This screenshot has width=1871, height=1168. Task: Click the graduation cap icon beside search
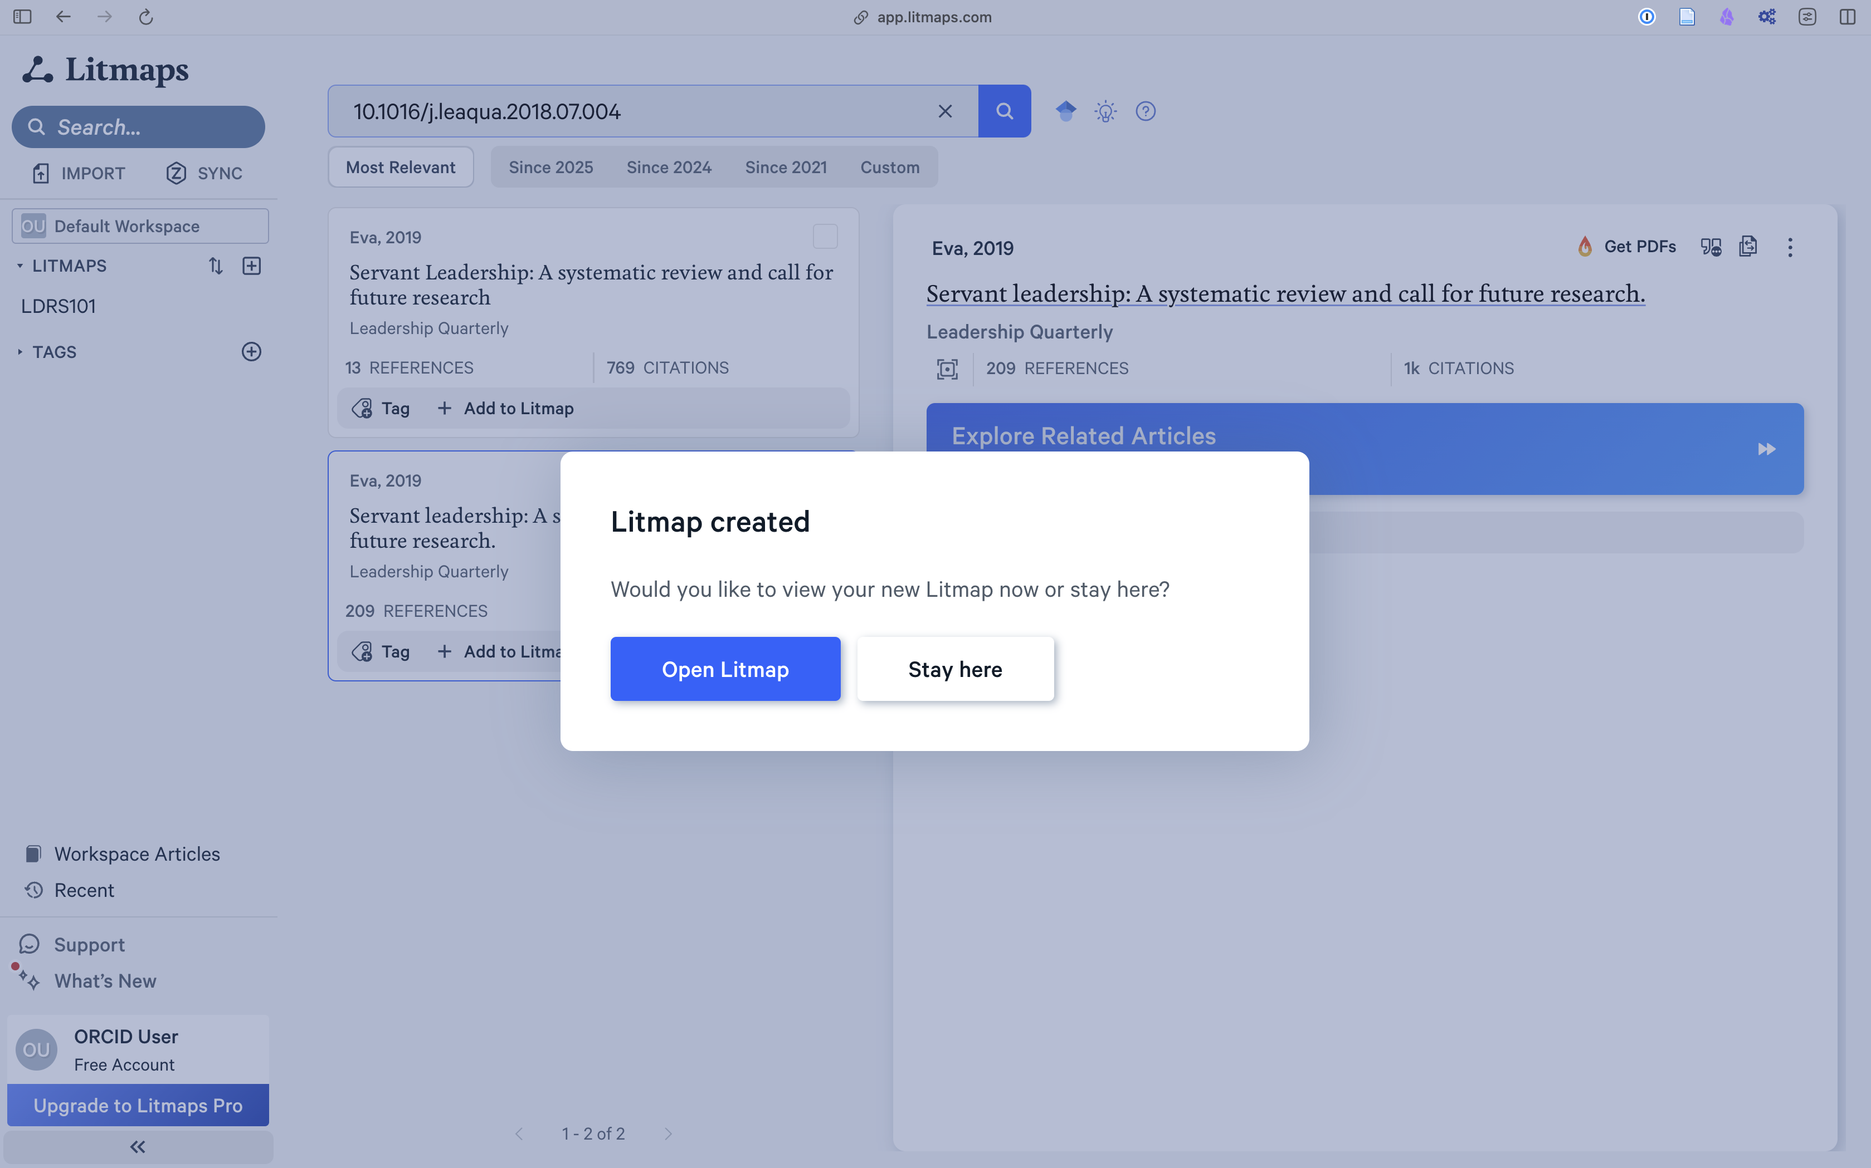[1065, 111]
